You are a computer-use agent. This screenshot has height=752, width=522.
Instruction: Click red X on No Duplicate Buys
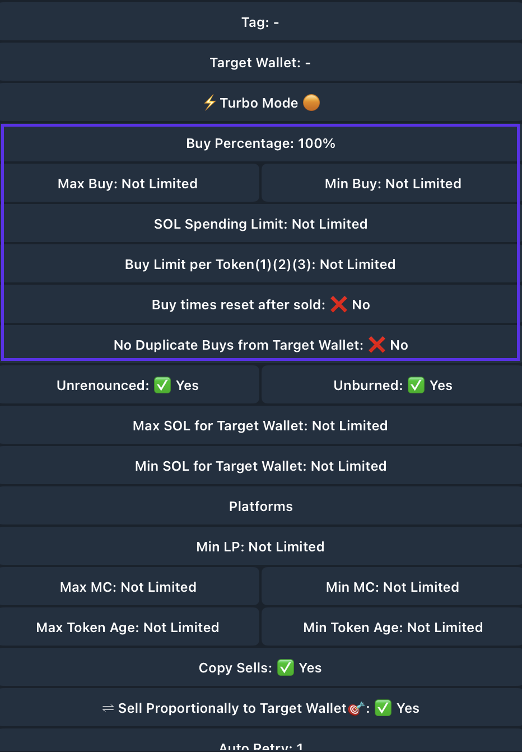click(x=377, y=345)
